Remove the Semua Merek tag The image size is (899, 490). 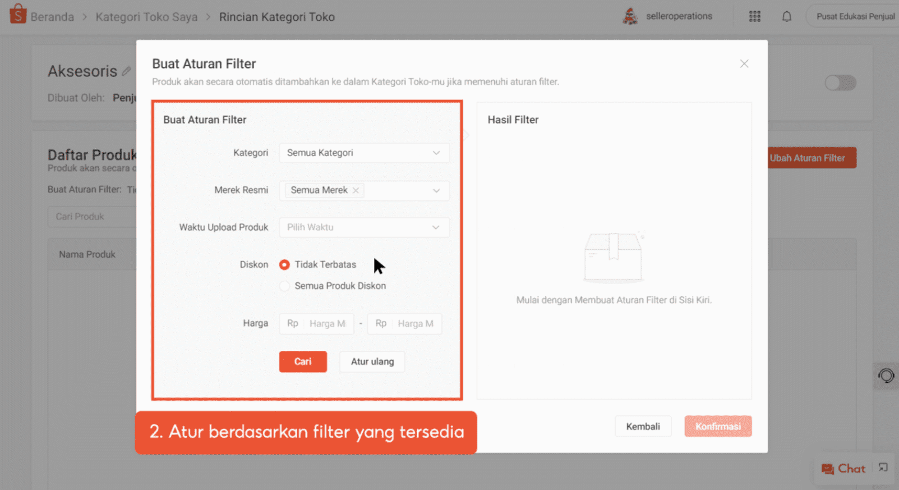tap(356, 190)
